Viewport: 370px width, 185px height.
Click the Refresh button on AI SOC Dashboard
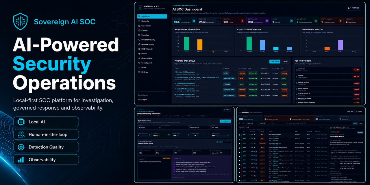(354, 8)
